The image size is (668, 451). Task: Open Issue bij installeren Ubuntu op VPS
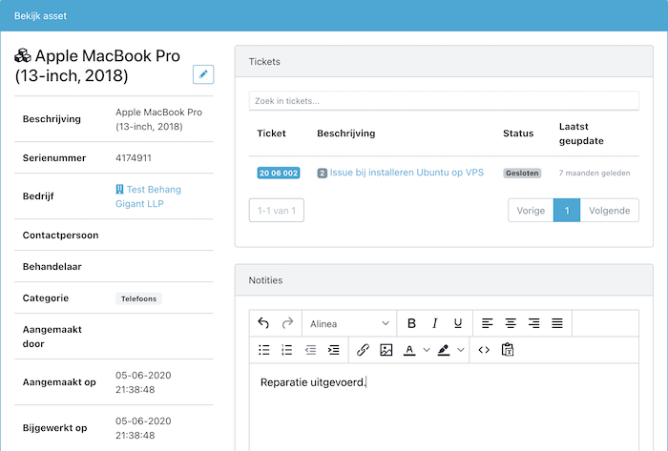pyautogui.click(x=407, y=173)
